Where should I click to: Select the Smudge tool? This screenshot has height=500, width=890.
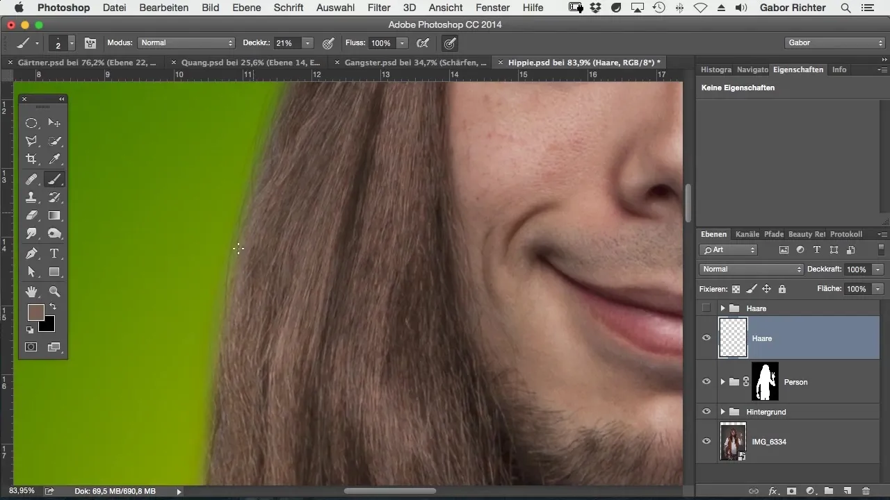31,234
